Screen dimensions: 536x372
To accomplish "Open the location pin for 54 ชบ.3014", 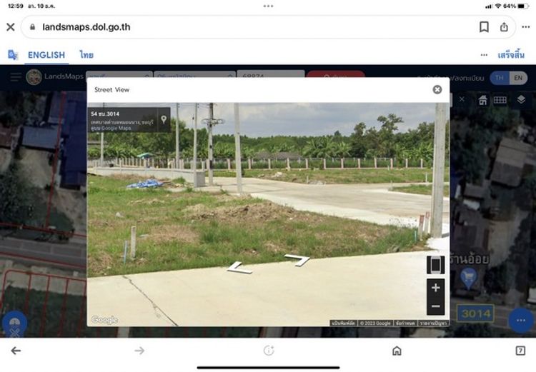I will [x=164, y=119].
